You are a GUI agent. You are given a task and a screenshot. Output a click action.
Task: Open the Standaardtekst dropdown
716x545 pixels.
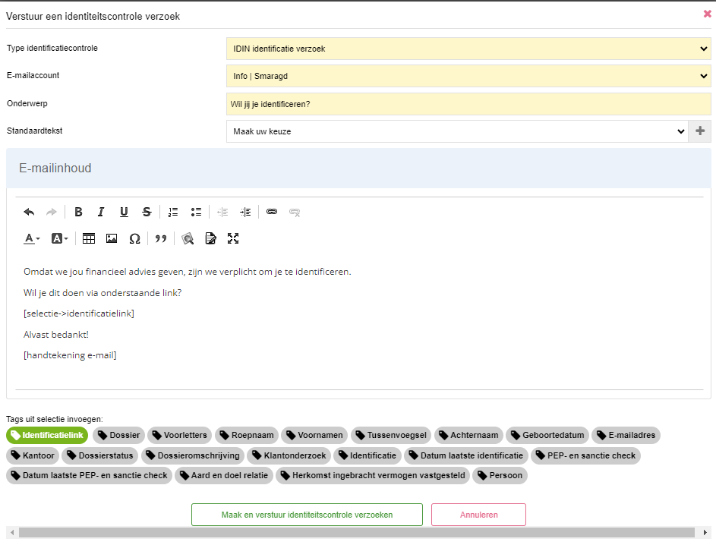coord(457,131)
